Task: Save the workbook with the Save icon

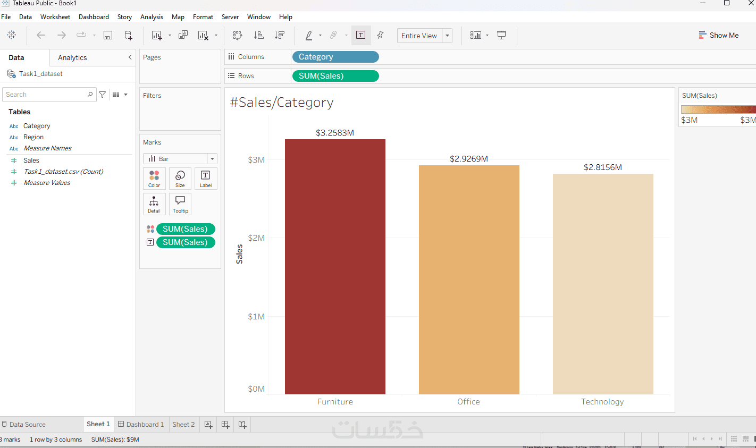Action: [x=108, y=35]
